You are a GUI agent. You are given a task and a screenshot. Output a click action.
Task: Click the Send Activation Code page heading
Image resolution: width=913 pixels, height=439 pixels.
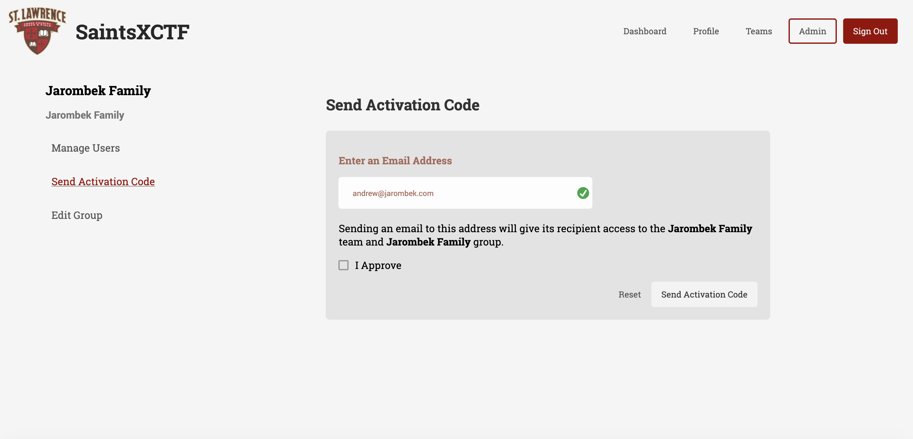coord(403,105)
